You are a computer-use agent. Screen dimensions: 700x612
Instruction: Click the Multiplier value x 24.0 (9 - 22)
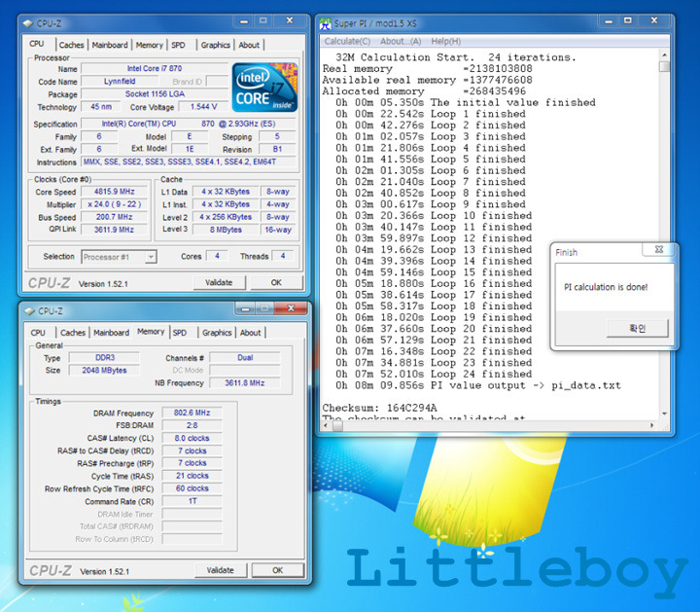point(115,204)
